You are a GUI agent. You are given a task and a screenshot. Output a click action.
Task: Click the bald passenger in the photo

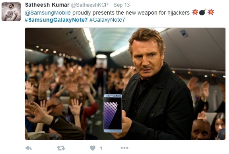click(x=201, y=130)
